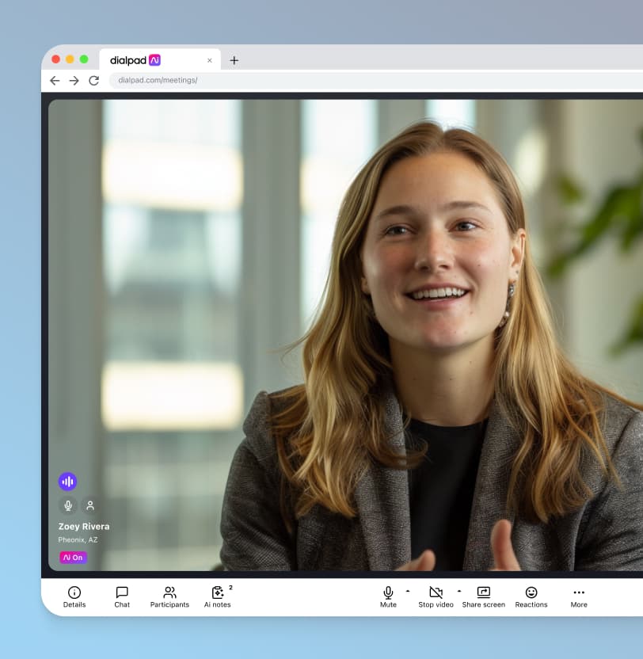Open the Reactions emoji picker
Image resolution: width=643 pixels, height=659 pixels.
coord(531,596)
